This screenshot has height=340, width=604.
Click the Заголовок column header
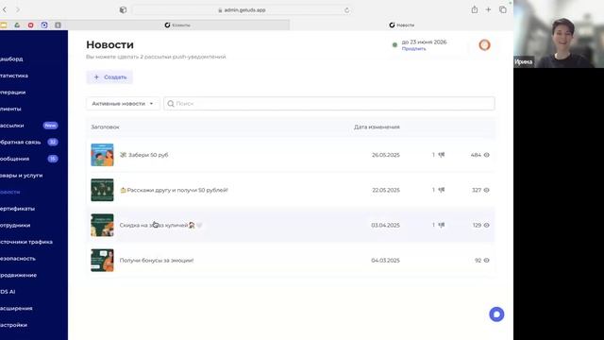tap(105, 127)
